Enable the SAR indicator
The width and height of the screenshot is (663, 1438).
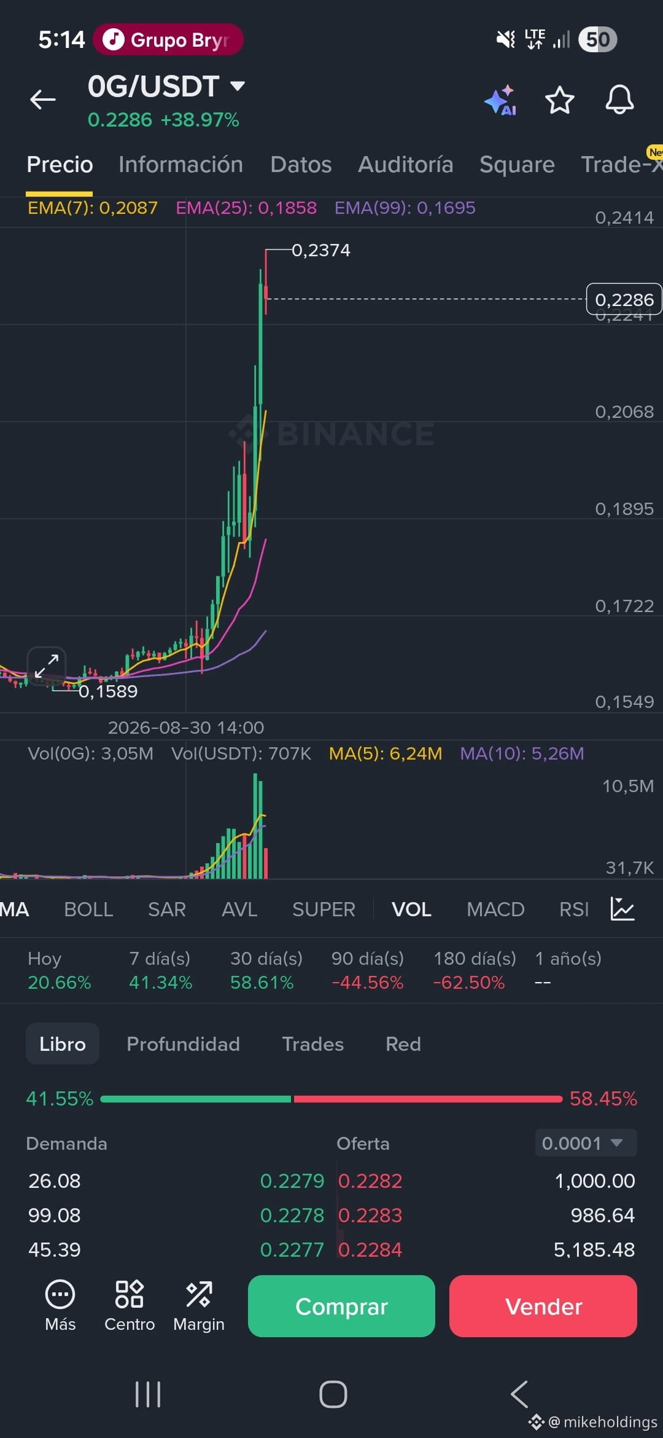(167, 910)
